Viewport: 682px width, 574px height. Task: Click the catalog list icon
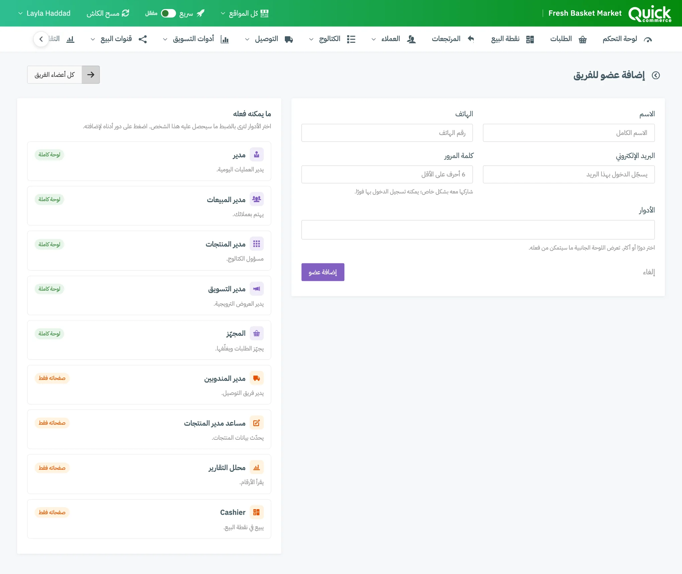(351, 39)
